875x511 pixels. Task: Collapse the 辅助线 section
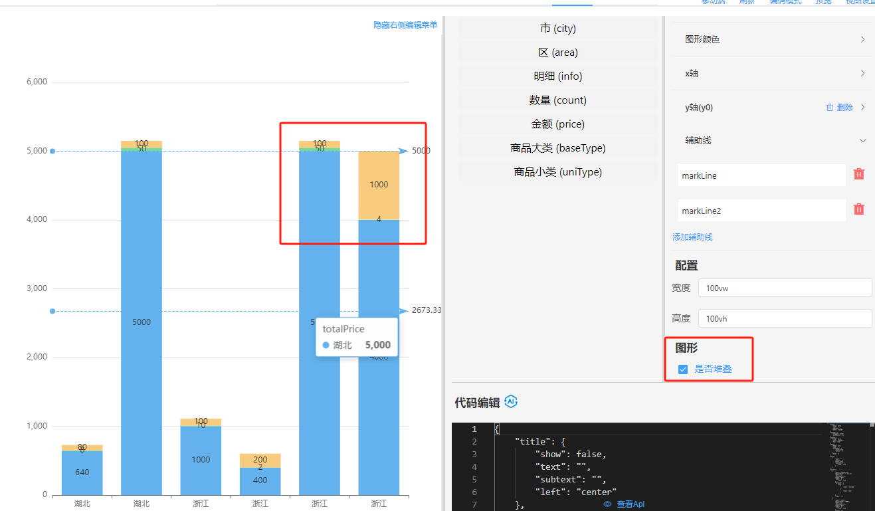pyautogui.click(x=862, y=141)
